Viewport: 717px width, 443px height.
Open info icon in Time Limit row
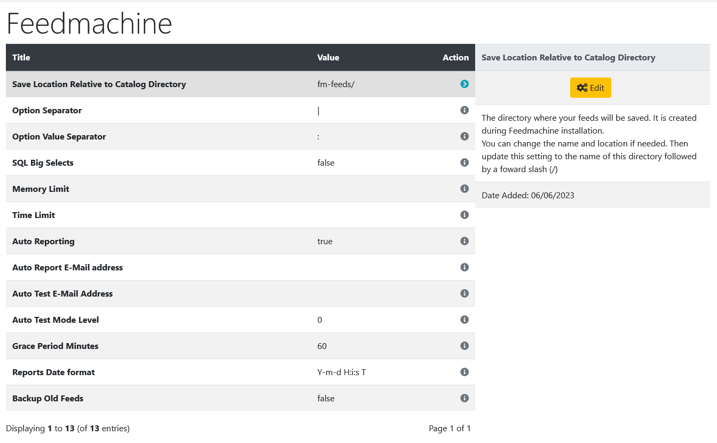click(464, 215)
